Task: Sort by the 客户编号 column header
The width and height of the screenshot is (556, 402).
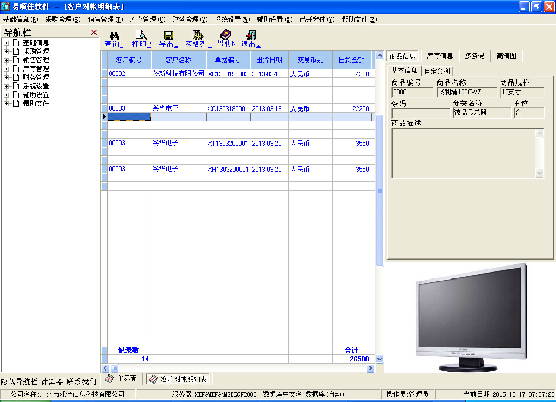Action: point(129,60)
